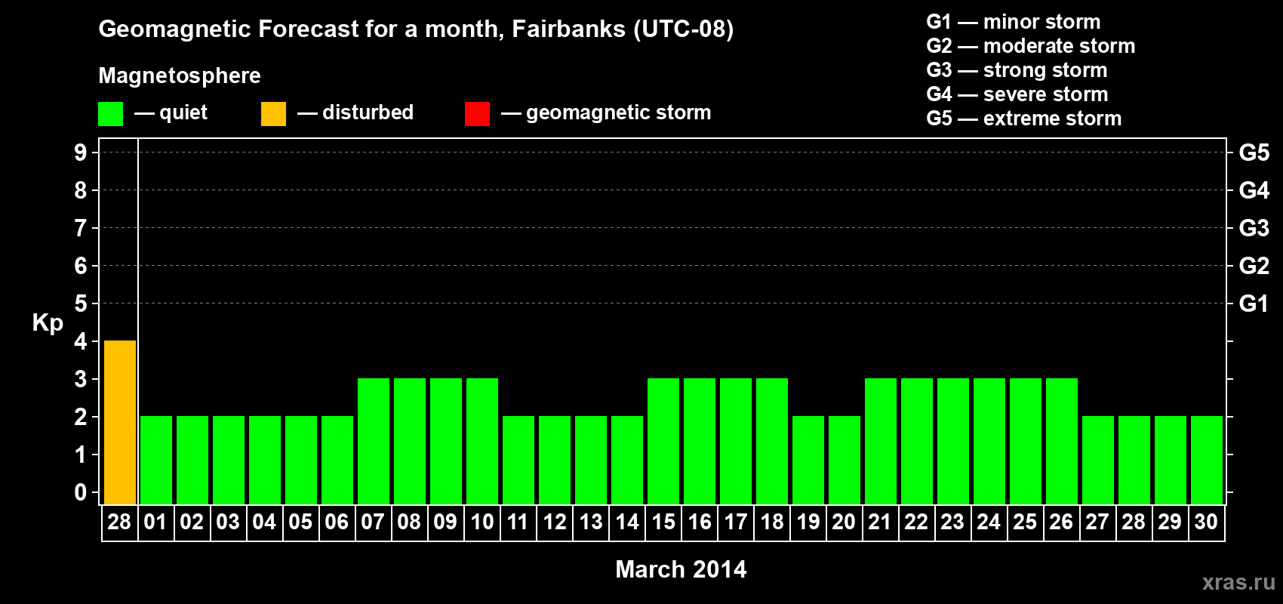The height and width of the screenshot is (604, 1283).
Task: Click first date cell '28' below orange bar
Action: (119, 522)
